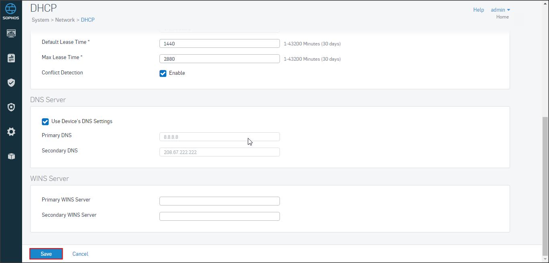Click the vertical page scrollbar

coord(545,185)
